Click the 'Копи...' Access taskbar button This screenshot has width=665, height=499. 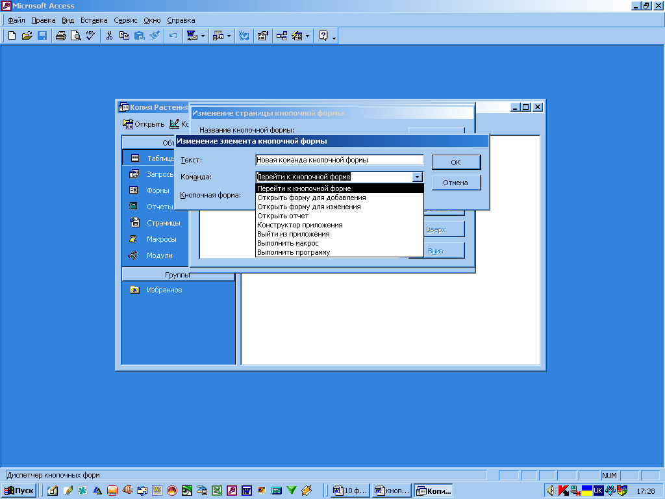[433, 491]
